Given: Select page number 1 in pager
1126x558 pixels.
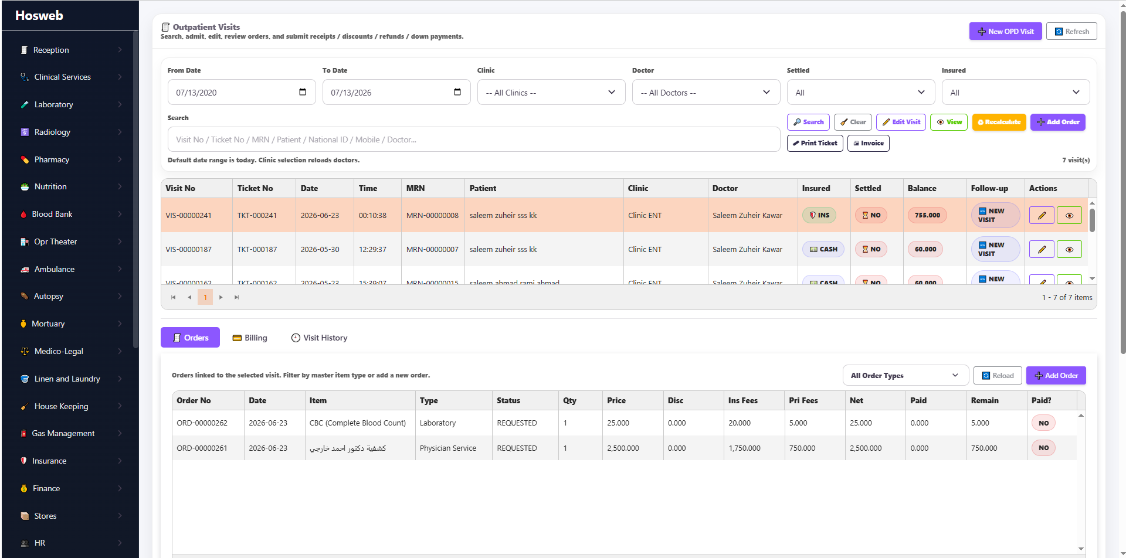Looking at the screenshot, I should click(x=205, y=297).
